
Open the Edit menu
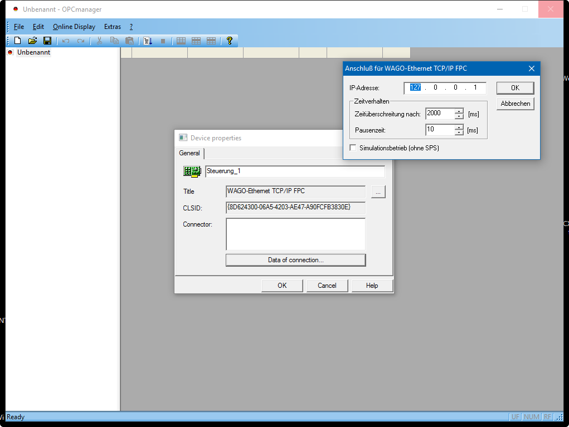(38, 27)
